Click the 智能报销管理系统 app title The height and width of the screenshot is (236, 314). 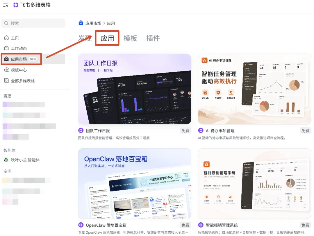point(222,225)
